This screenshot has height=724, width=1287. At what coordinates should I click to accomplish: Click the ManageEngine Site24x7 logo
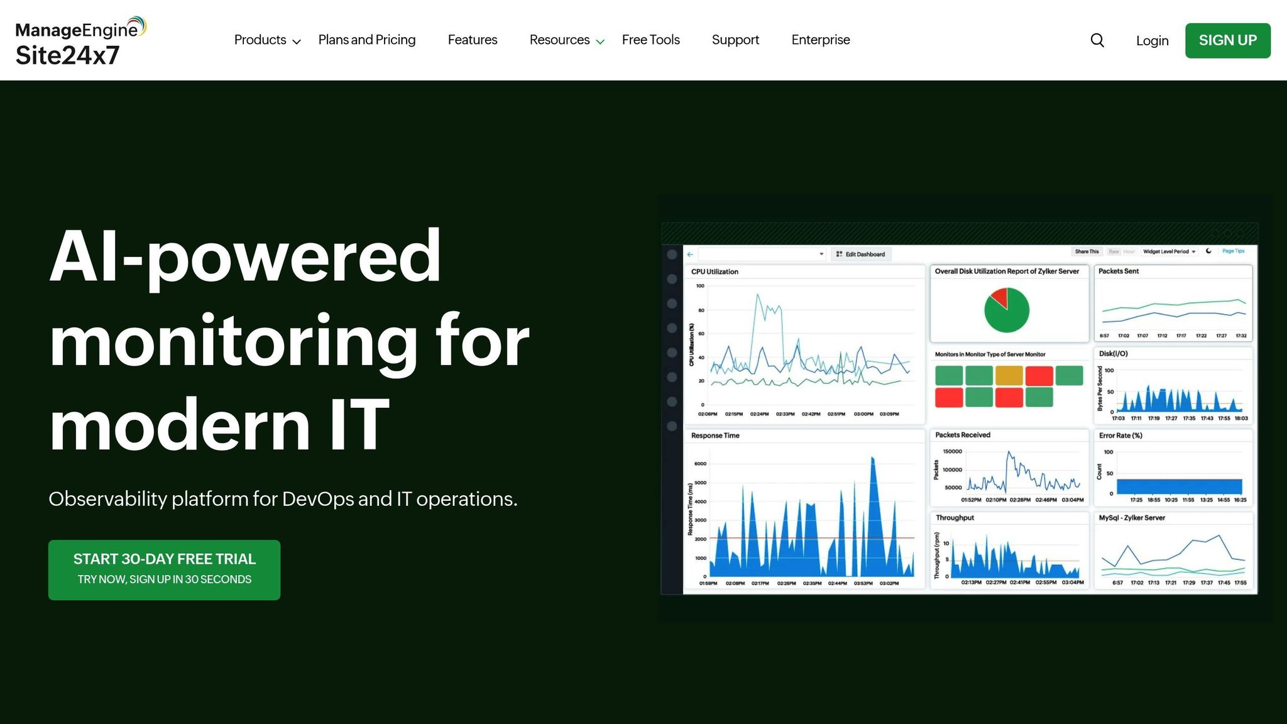pyautogui.click(x=79, y=39)
